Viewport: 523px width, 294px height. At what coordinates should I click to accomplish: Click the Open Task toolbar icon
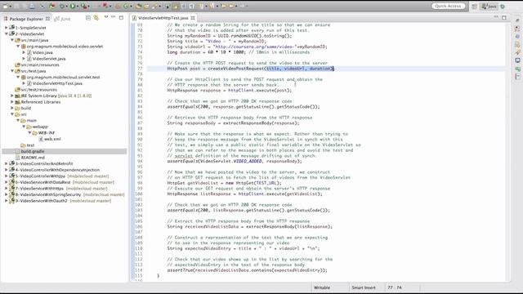pyautogui.click(x=147, y=6)
